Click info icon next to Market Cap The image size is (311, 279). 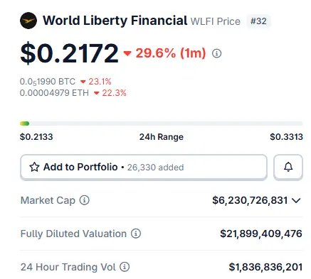tap(84, 200)
